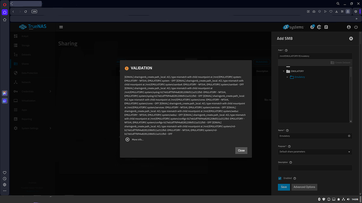
Task: Uncheck the Enabled checkbox
Action: 280,178
